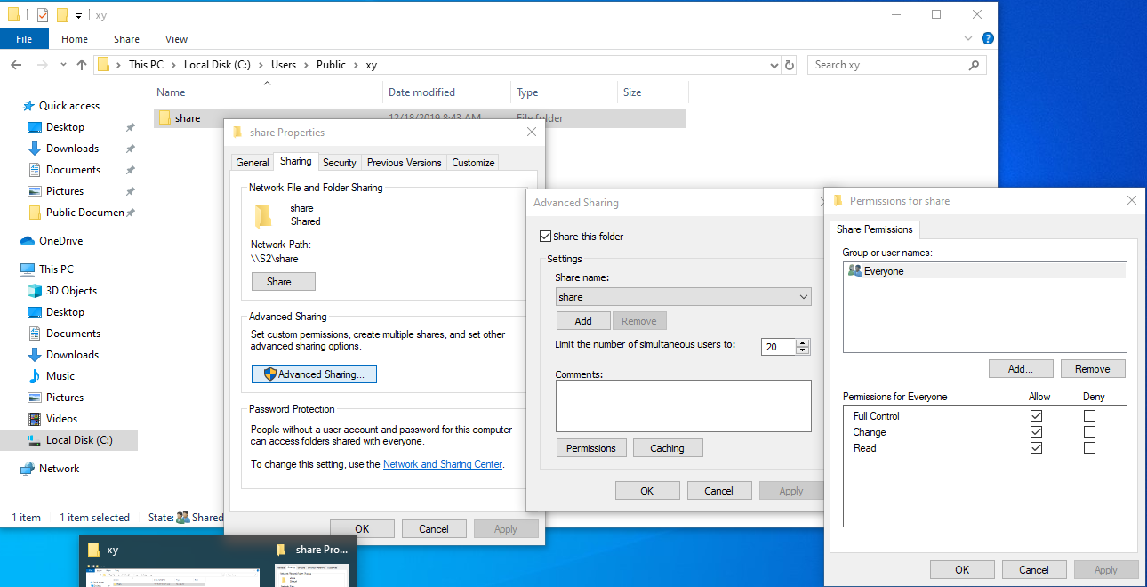Check Deny Read checkbox
1147x587 pixels.
(1090, 448)
